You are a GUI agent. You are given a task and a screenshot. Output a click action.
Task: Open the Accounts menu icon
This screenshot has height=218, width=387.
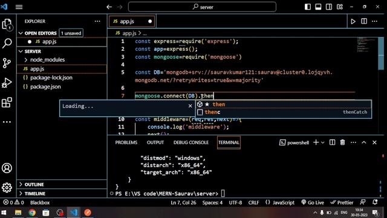tap(7, 168)
